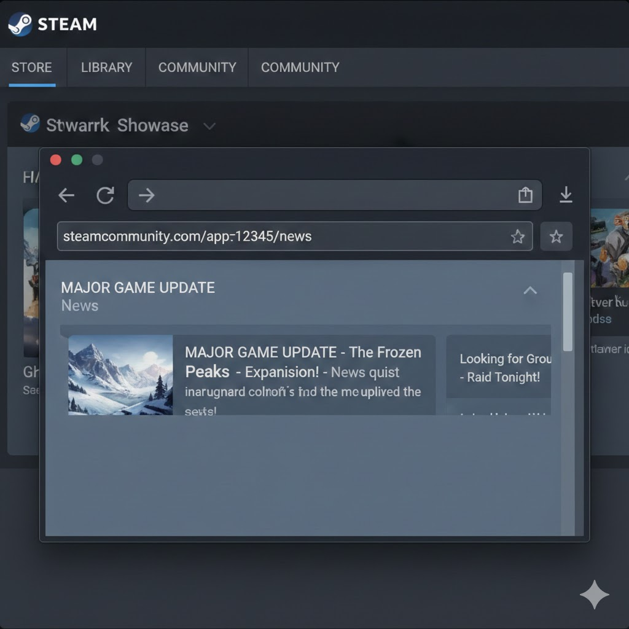Viewport: 629px width, 629px height.
Task: Click the star icon inside the URL field
Action: (x=518, y=236)
